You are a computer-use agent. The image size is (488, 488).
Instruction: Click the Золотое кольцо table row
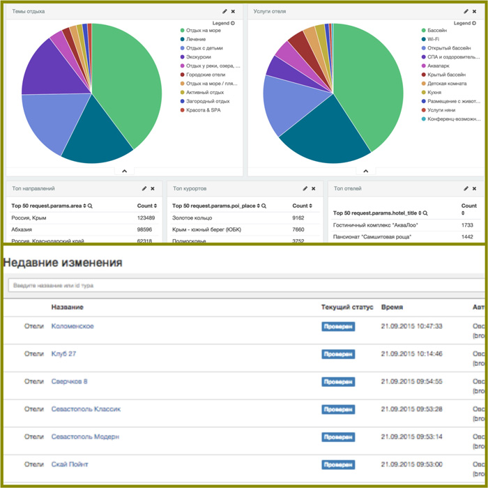pos(245,218)
